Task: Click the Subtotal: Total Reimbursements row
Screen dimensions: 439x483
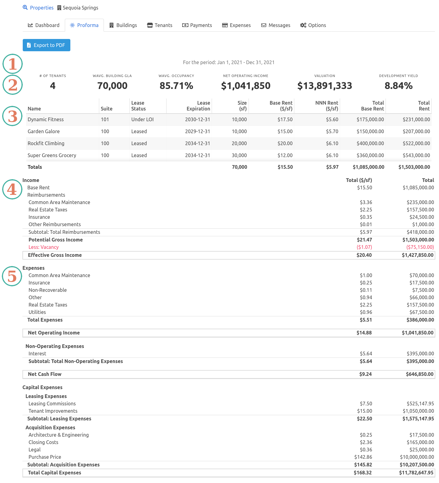Action: [x=229, y=232]
